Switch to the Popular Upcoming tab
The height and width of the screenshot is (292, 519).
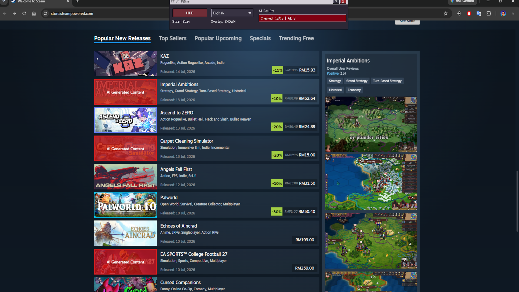click(x=218, y=38)
